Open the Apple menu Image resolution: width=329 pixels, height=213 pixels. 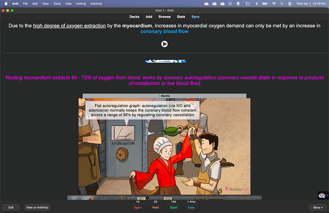coord(6,3)
